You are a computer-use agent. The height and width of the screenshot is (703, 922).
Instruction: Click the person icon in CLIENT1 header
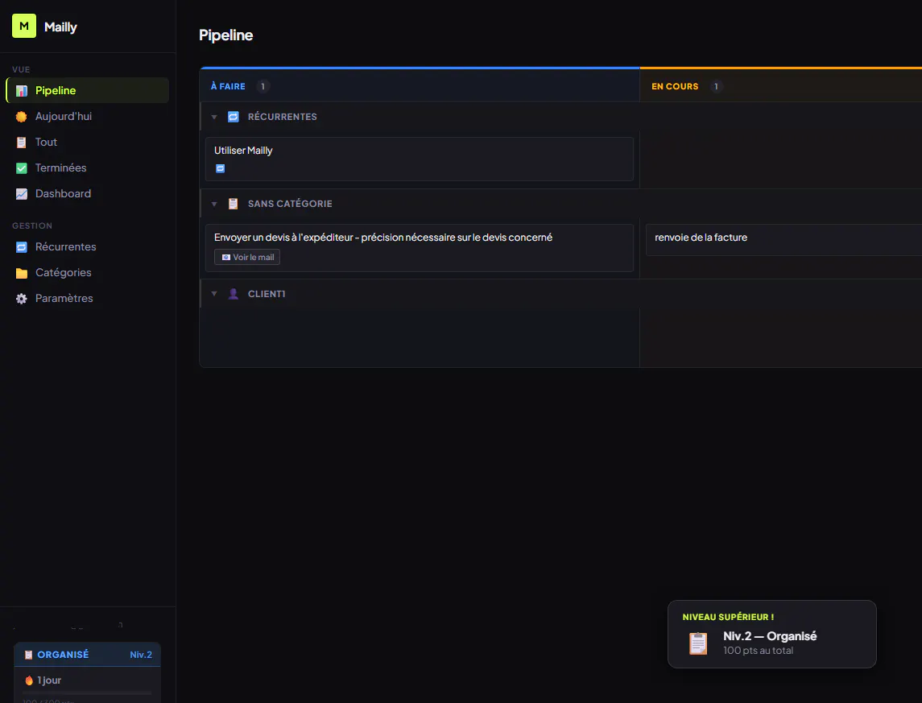[x=234, y=294]
